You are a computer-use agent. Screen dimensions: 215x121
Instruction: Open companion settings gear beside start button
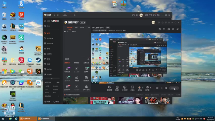click(166, 88)
